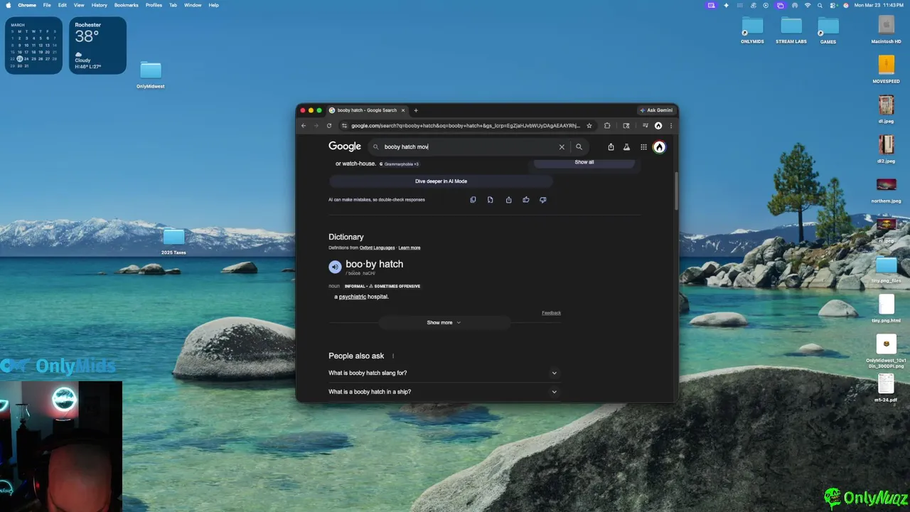Screen dimensions: 910x512
Task: Click Ask Gemini button
Action: (655, 110)
